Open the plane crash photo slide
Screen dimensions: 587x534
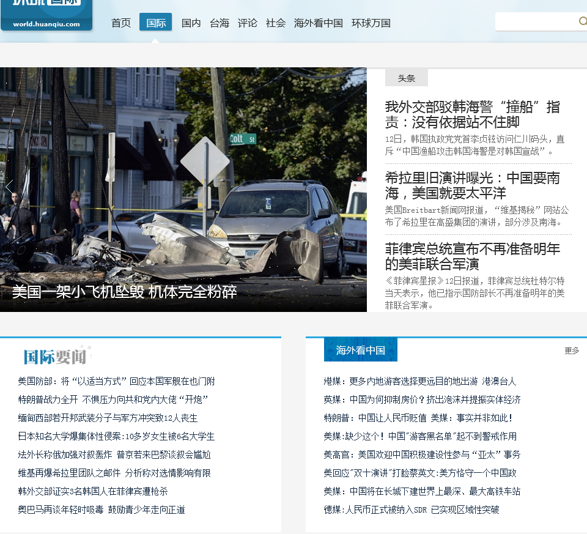click(183, 190)
